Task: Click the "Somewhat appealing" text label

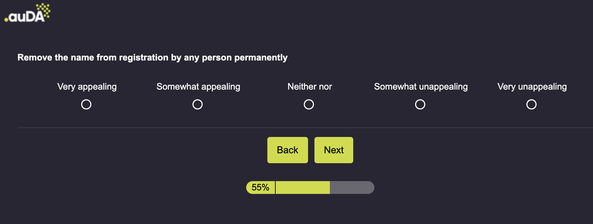Action: pos(198,87)
